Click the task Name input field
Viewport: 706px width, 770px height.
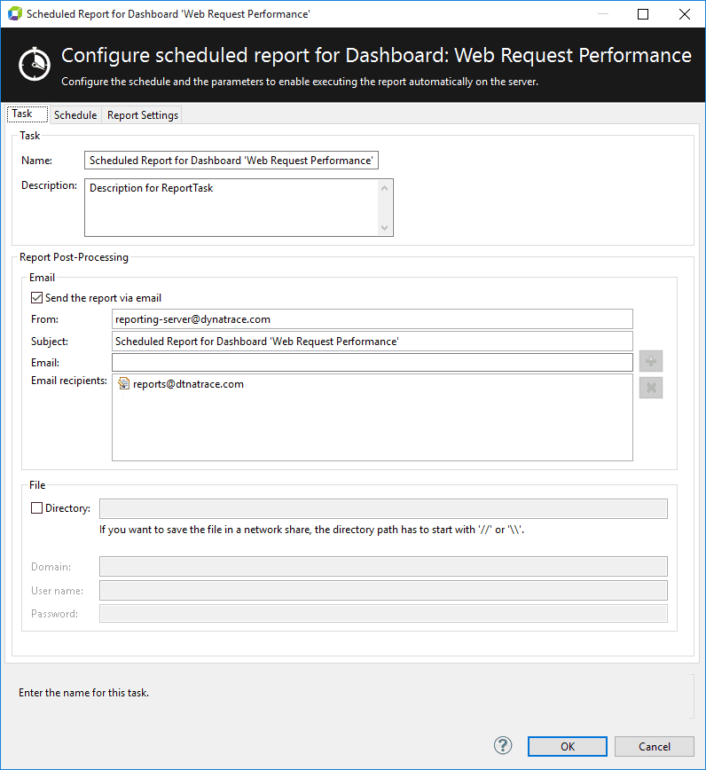point(231,160)
